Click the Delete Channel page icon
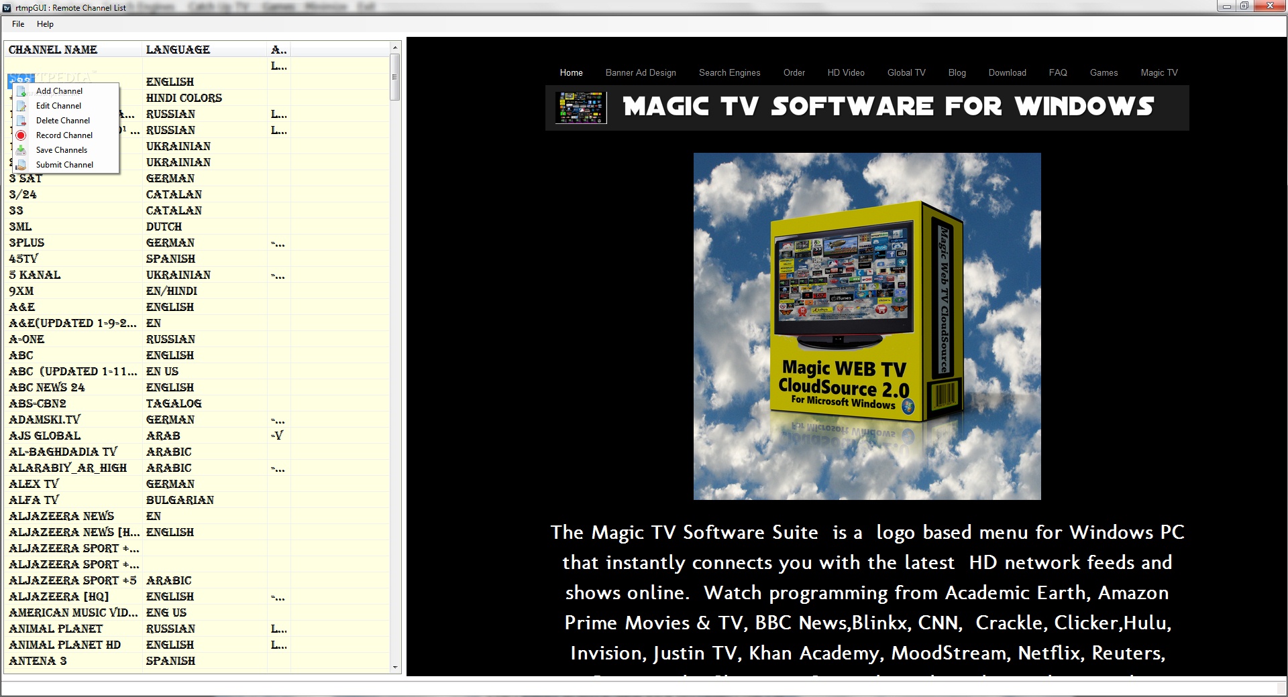Screen dimensions: 1288x697 click(21, 121)
